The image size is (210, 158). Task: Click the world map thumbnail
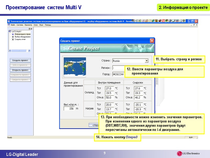(75, 67)
